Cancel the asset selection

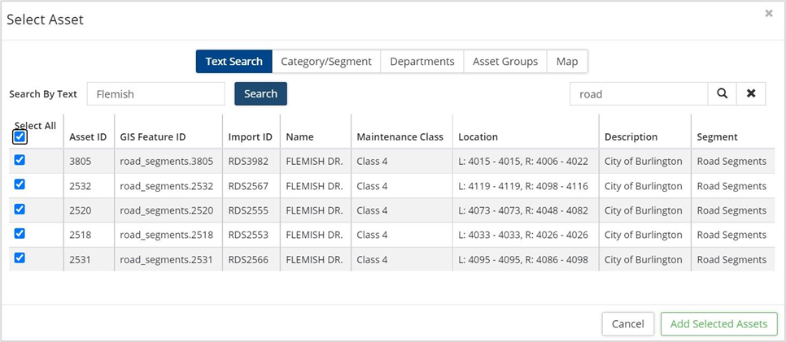click(627, 323)
